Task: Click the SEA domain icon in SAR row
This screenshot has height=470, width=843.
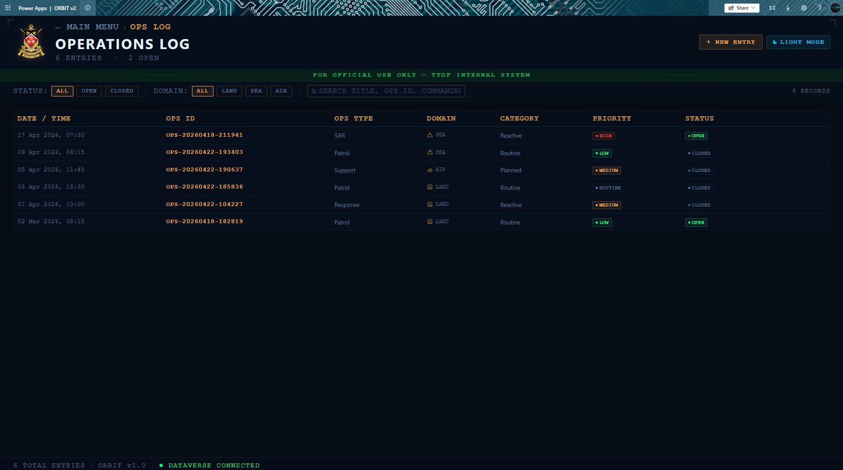Action: click(430, 135)
